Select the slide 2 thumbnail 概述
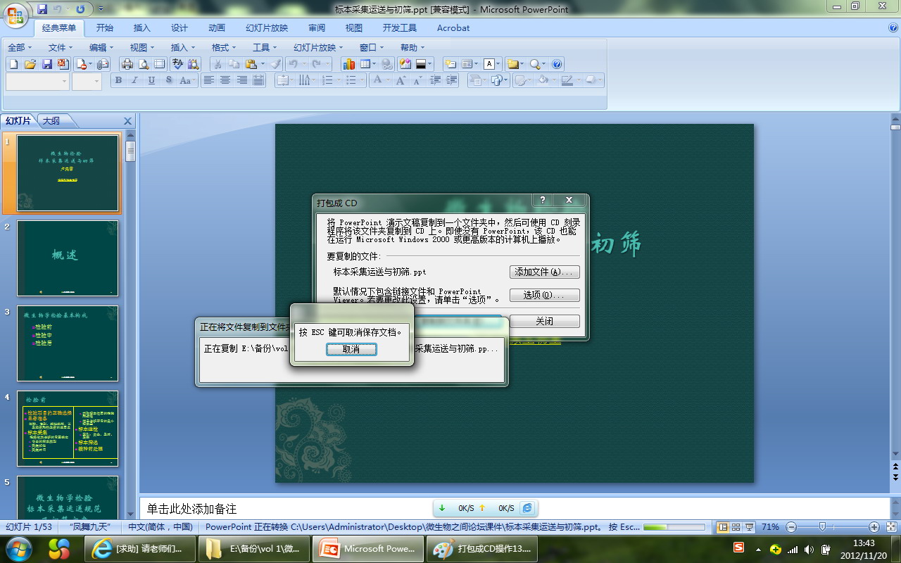Screen dimensions: 901x563 pos(68,258)
